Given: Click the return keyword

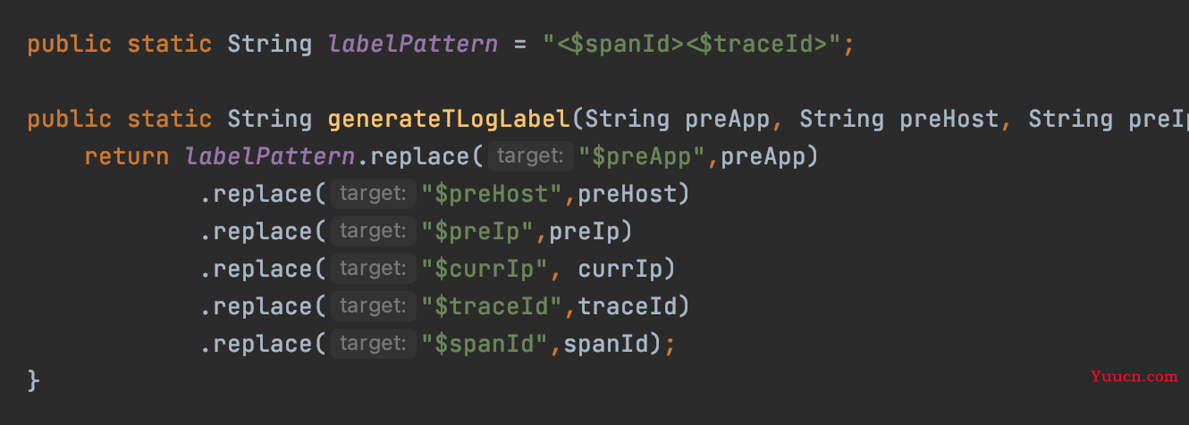Looking at the screenshot, I should tap(127, 156).
